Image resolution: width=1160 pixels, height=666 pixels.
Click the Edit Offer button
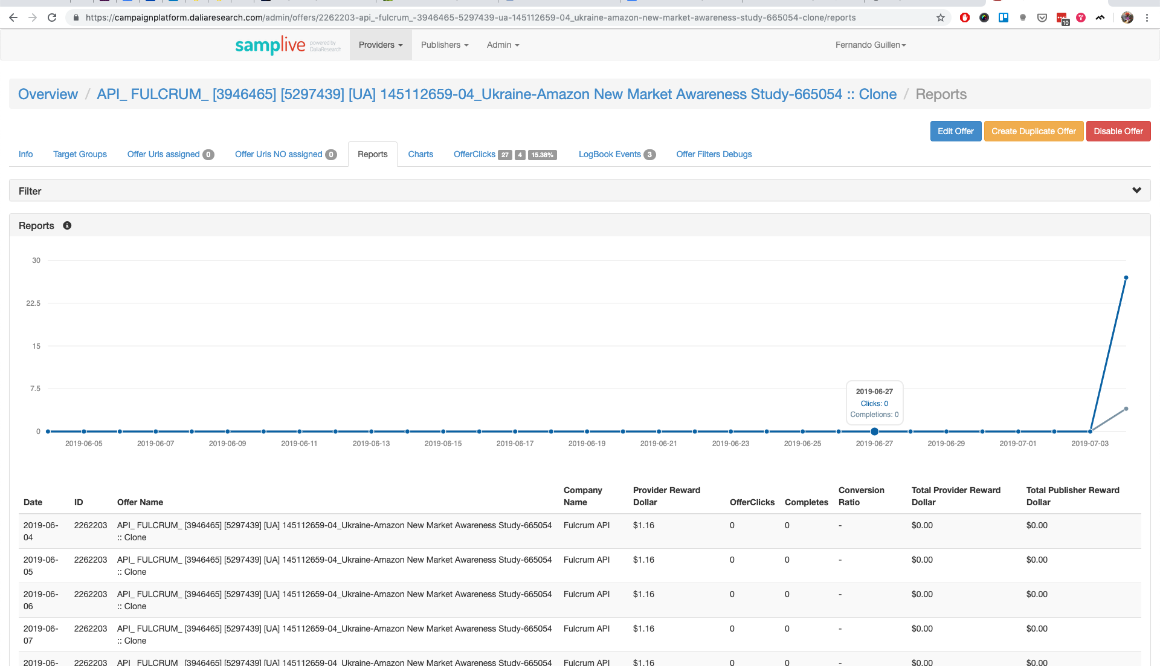click(x=955, y=131)
